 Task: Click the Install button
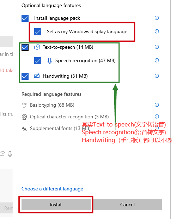click(56, 205)
